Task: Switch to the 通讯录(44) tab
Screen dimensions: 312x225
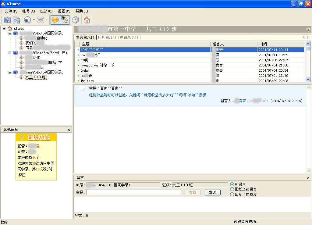Action: 129,37
